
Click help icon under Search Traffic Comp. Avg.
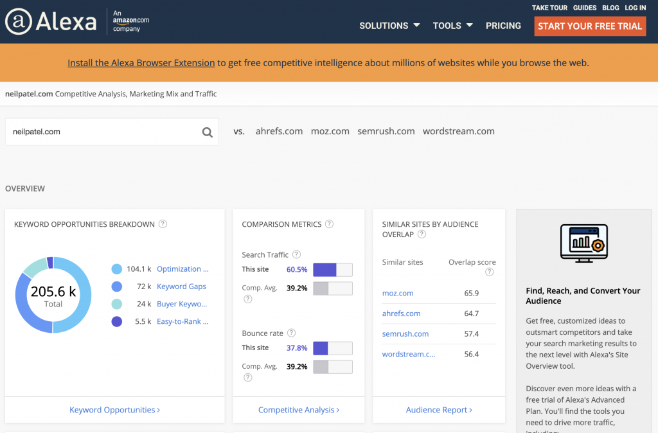pyautogui.click(x=248, y=299)
